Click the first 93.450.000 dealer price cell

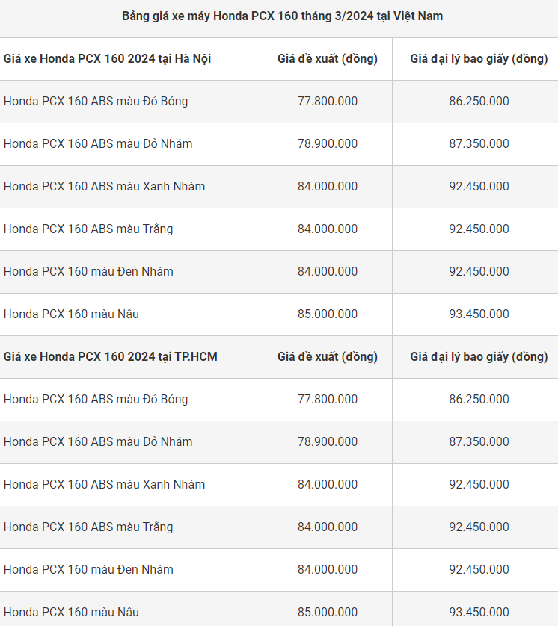coord(479,314)
